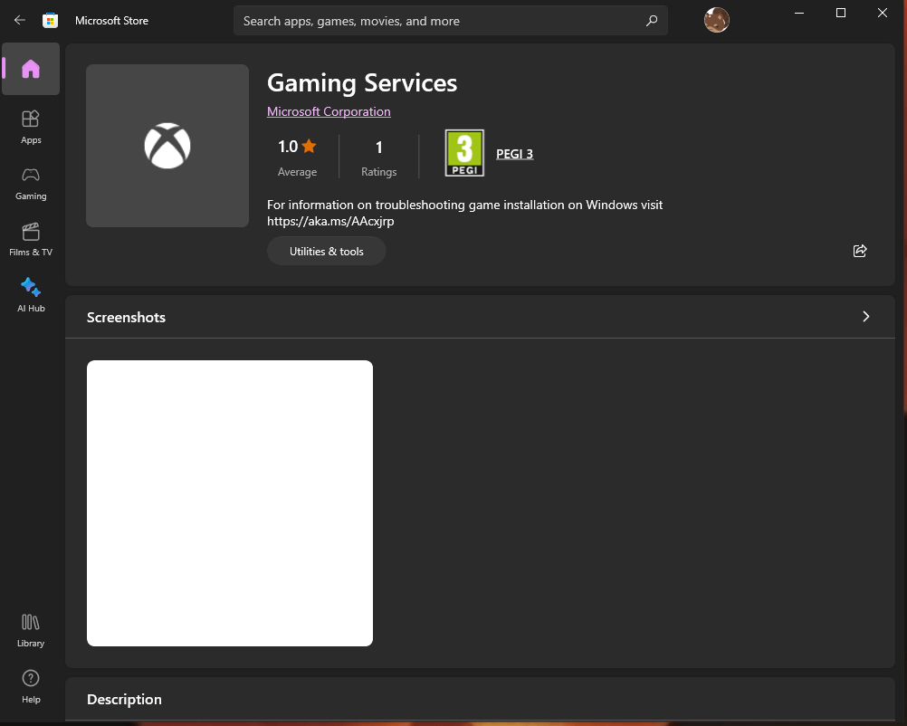907x726 pixels.
Task: View the 1 Ratings count
Action: (x=379, y=157)
